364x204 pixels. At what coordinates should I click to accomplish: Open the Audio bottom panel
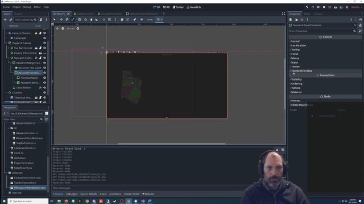pyautogui.click(x=103, y=194)
